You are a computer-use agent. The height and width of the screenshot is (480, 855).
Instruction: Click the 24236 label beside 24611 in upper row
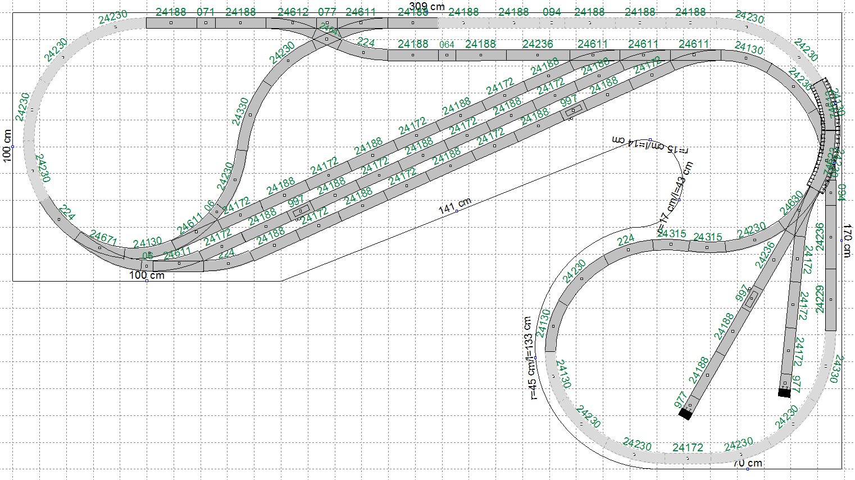(x=538, y=44)
